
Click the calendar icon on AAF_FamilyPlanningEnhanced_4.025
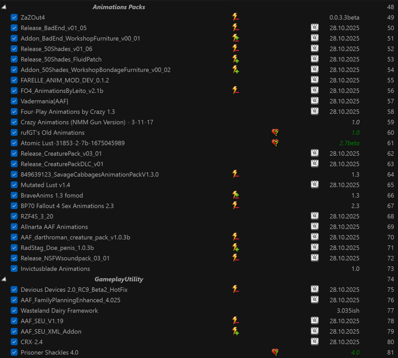tap(314, 300)
